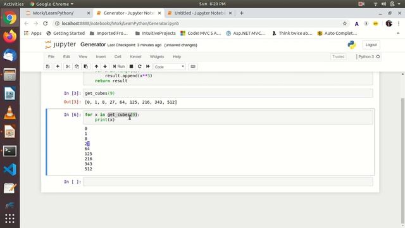Click the page vertical scrollbar
The image size is (405, 228).
(x=402, y=160)
